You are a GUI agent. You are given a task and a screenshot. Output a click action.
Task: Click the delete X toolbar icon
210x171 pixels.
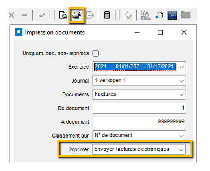pos(11,15)
